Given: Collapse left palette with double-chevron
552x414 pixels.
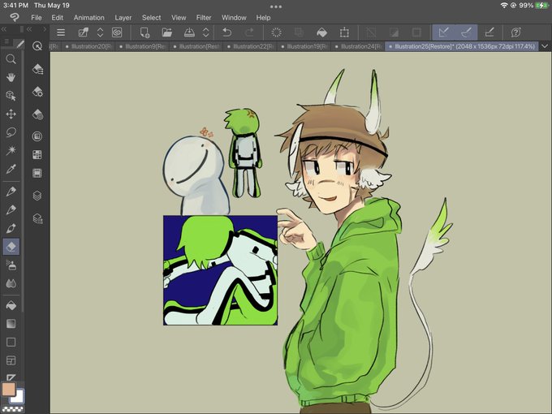Looking at the screenshot, I should [x=4, y=29].
